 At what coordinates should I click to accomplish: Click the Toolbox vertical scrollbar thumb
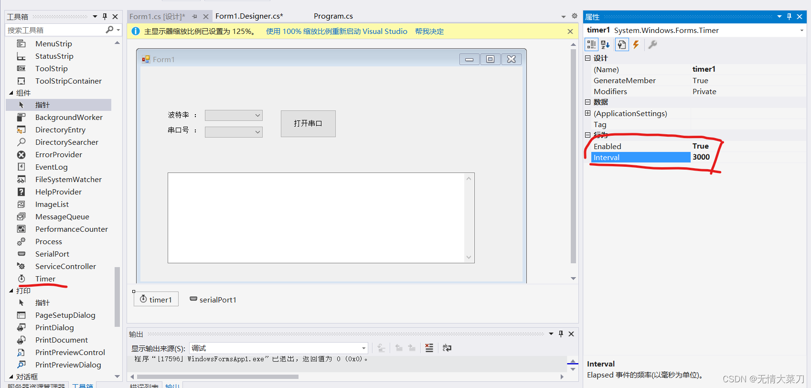(x=117, y=297)
